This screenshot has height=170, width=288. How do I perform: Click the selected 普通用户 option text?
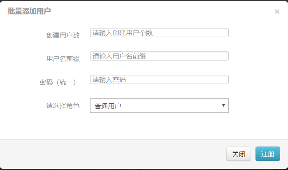pos(108,106)
